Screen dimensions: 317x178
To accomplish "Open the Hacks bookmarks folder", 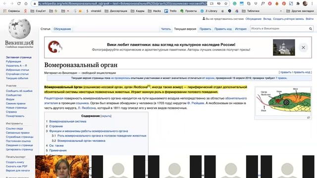I will coord(155,11).
